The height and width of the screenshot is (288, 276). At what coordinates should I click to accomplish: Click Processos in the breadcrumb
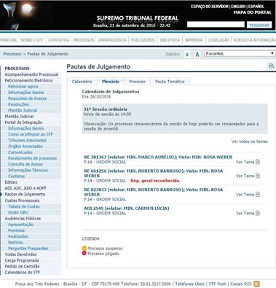click(x=12, y=54)
